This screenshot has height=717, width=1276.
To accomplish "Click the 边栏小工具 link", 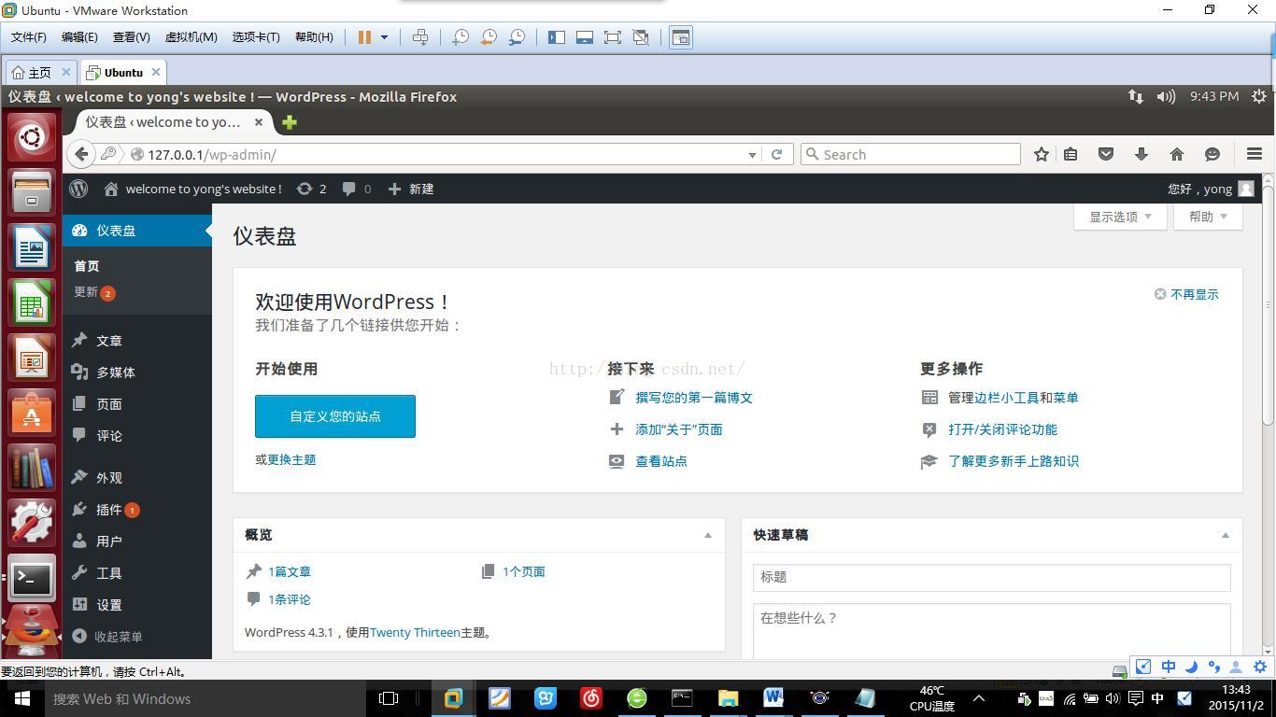I will [1007, 398].
